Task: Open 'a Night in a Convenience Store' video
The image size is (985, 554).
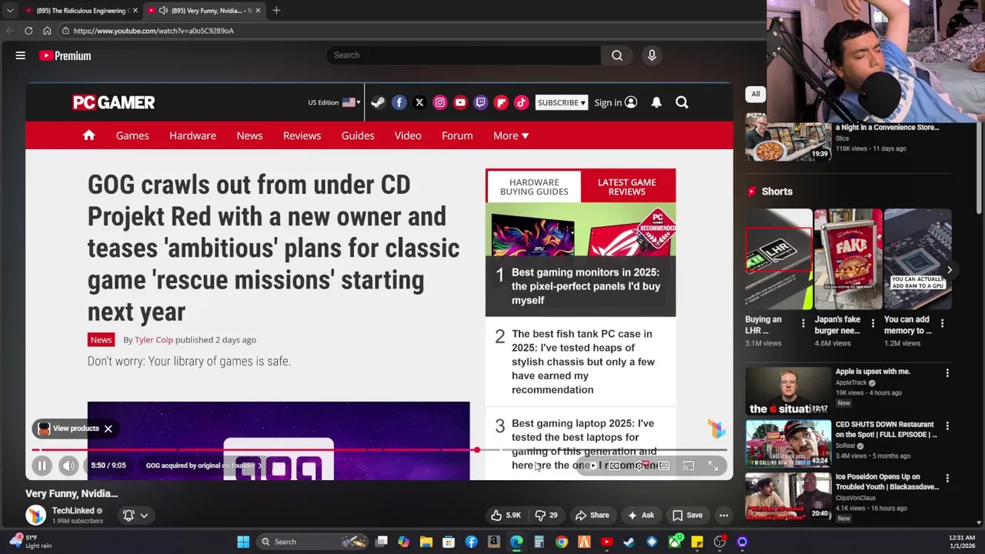Action: 788,135
